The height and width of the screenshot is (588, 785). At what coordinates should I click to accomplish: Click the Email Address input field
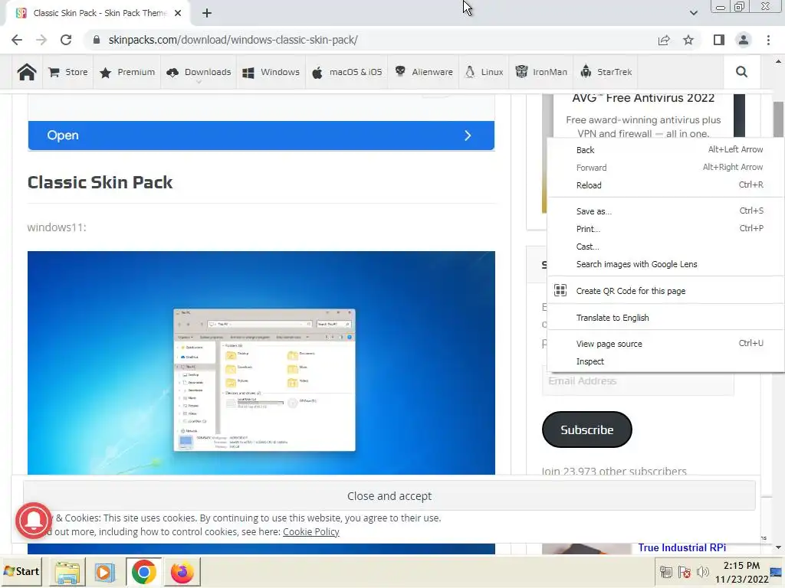click(x=638, y=383)
